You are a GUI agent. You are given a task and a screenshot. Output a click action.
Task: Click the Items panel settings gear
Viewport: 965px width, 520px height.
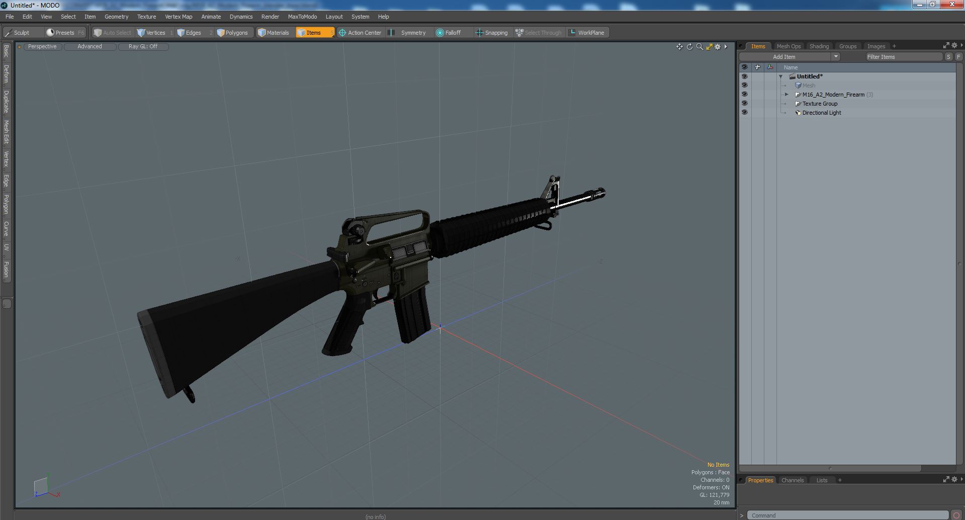(954, 45)
